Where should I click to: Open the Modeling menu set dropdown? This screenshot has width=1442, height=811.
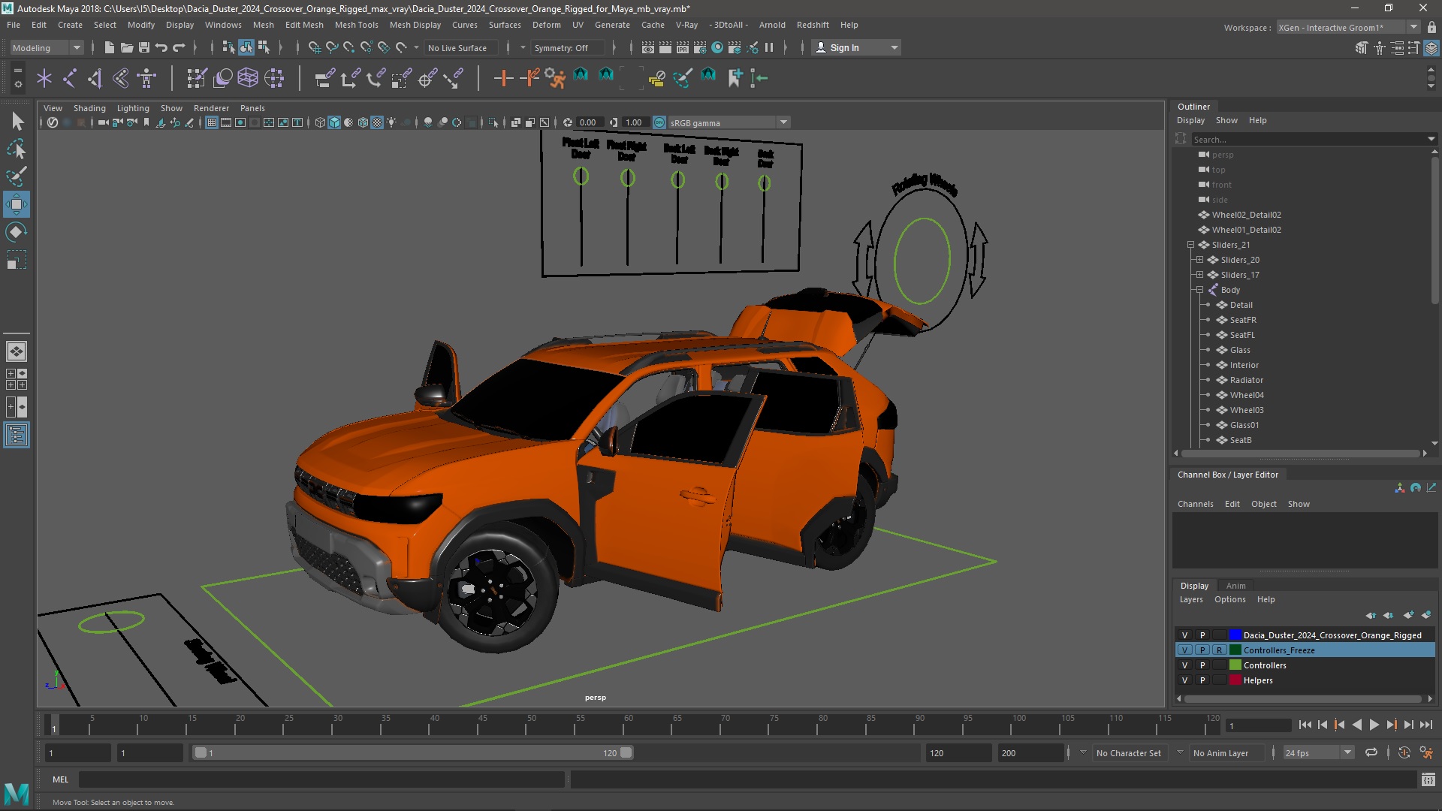(x=47, y=47)
